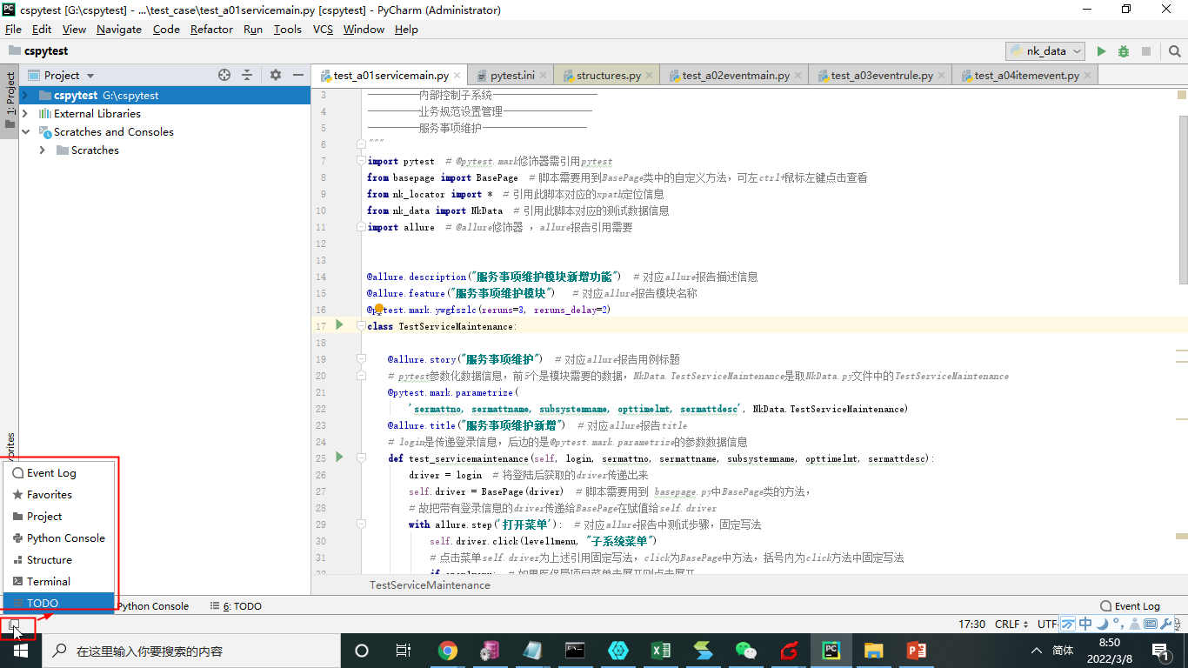Open WeChat from the taskbar
1188x668 pixels.
[745, 651]
